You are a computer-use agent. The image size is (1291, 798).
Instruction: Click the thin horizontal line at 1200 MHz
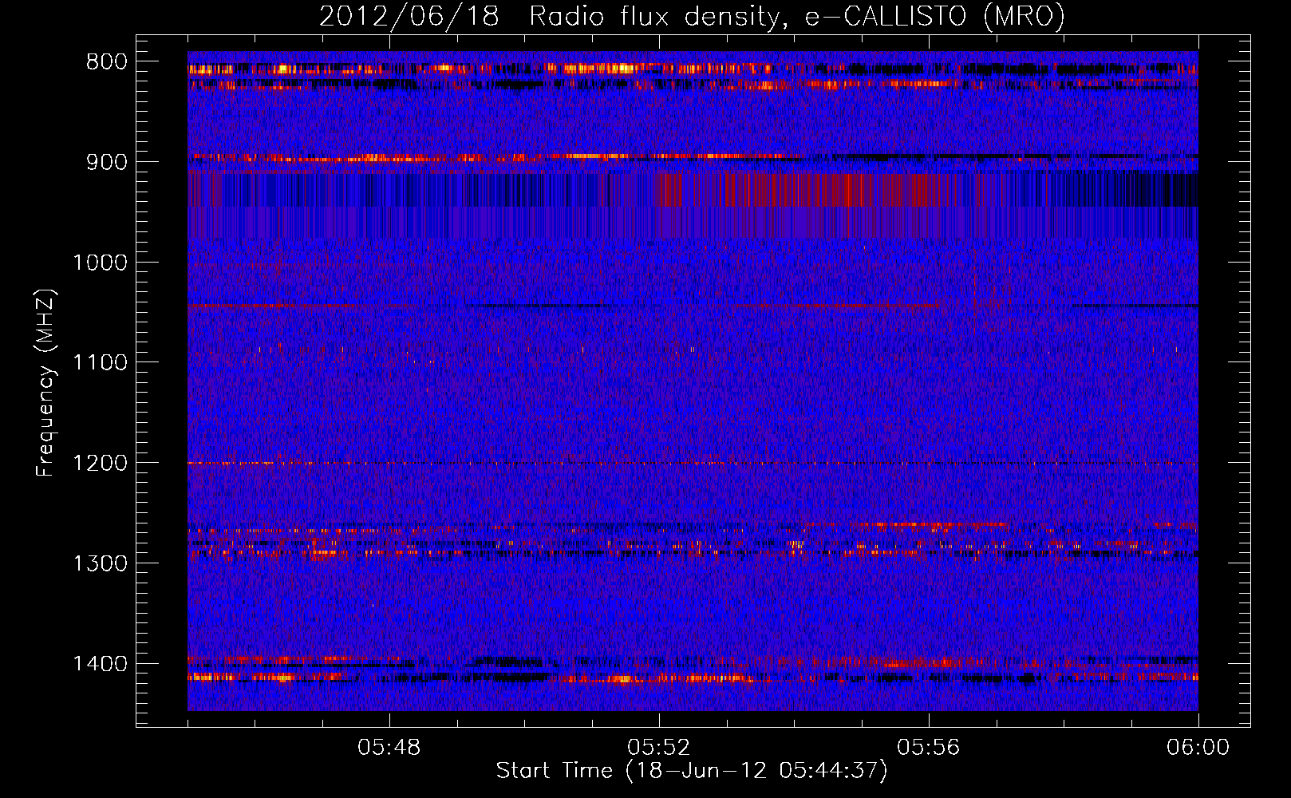pyautogui.click(x=693, y=463)
